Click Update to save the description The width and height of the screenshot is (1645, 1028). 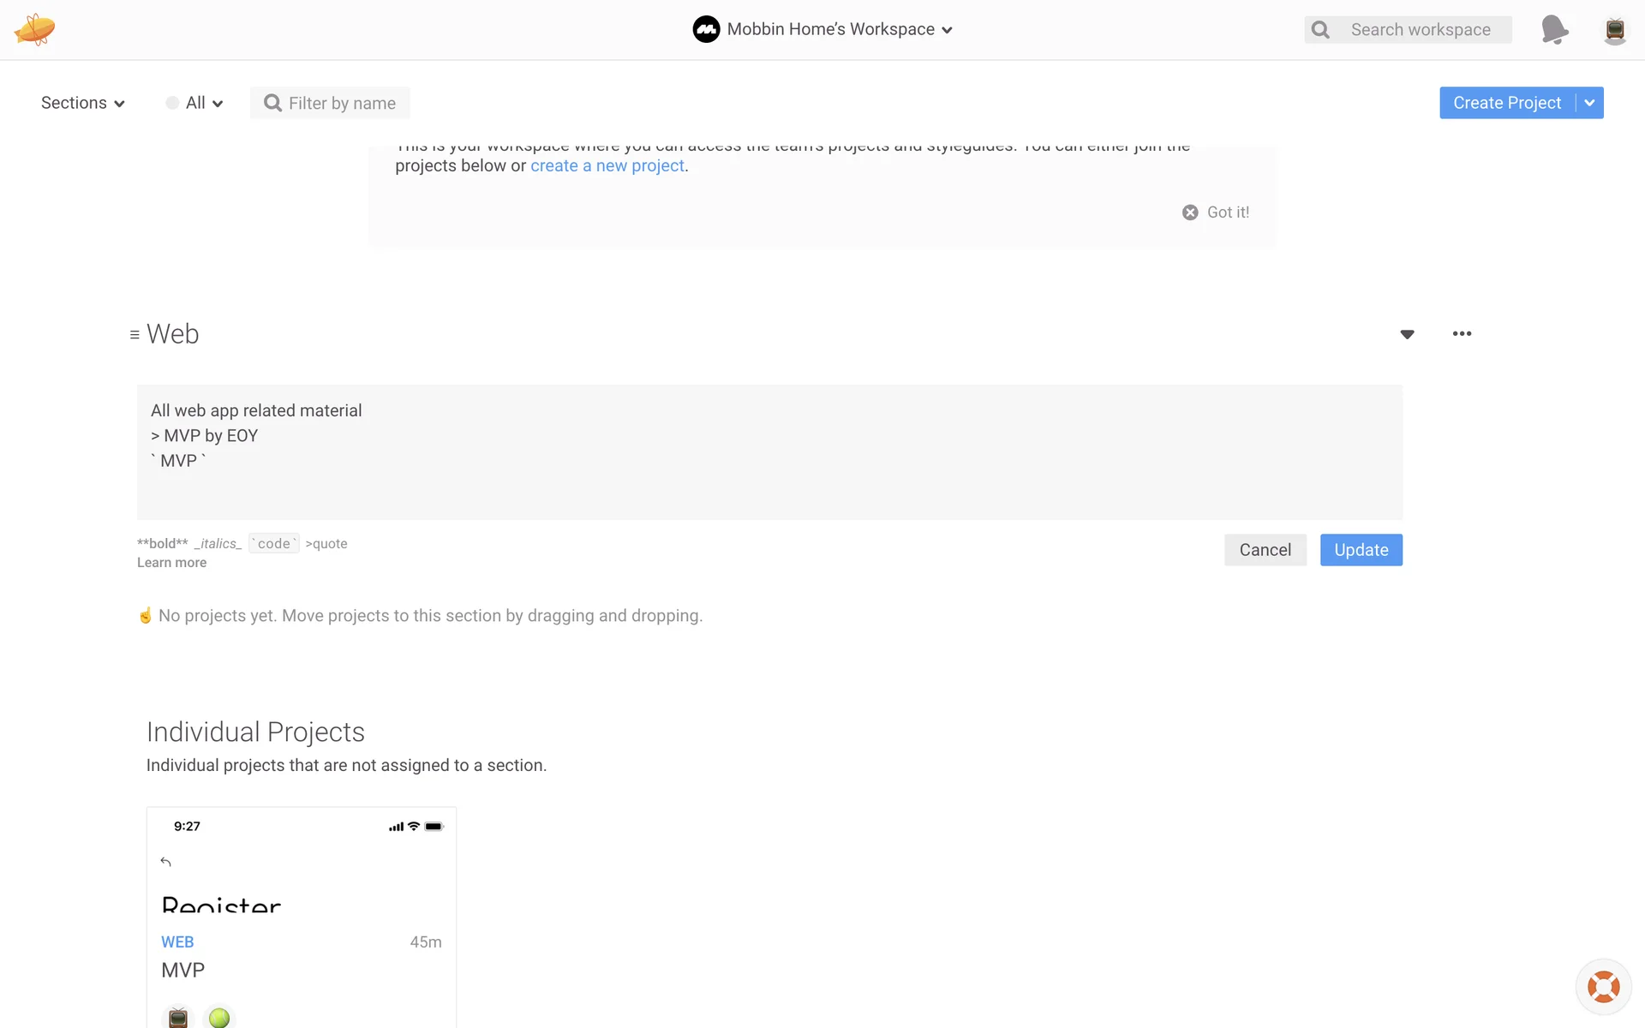coord(1361,550)
